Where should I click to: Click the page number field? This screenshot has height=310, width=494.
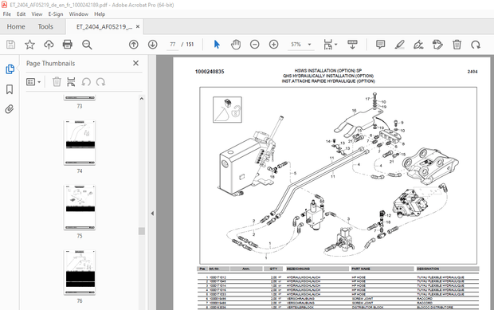tap(173, 45)
